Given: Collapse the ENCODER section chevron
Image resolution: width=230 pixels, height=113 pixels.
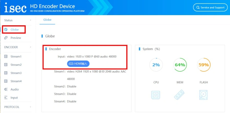Looking at the screenshot, I should point(30,47).
